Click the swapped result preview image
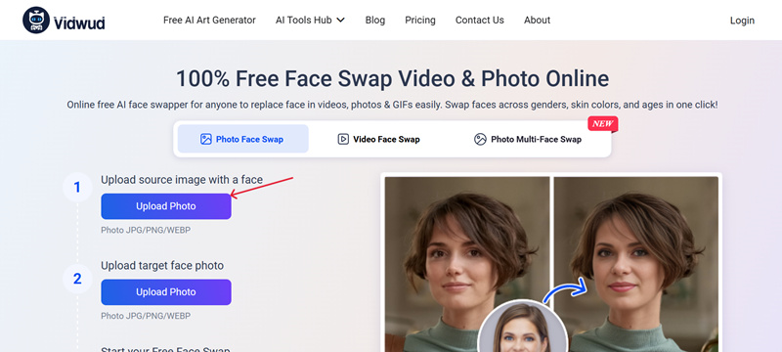The image size is (782, 352). [636, 264]
